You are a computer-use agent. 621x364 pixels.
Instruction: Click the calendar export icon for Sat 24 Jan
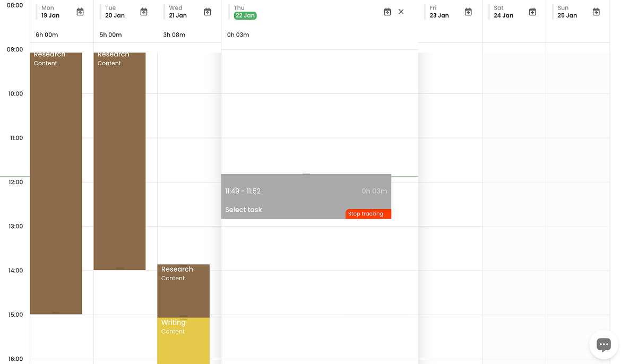point(532,11)
